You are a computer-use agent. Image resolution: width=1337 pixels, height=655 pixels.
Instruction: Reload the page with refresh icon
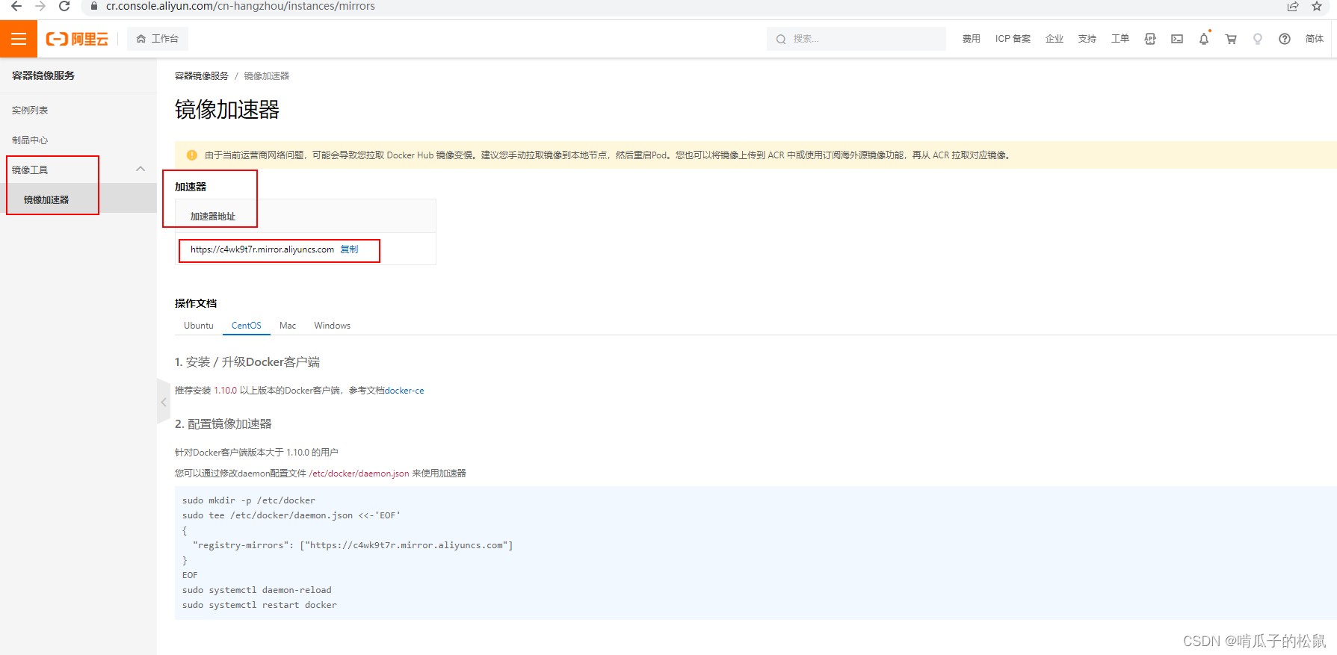(x=64, y=6)
